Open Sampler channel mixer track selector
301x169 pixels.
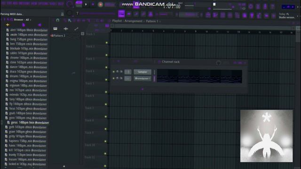128,72
